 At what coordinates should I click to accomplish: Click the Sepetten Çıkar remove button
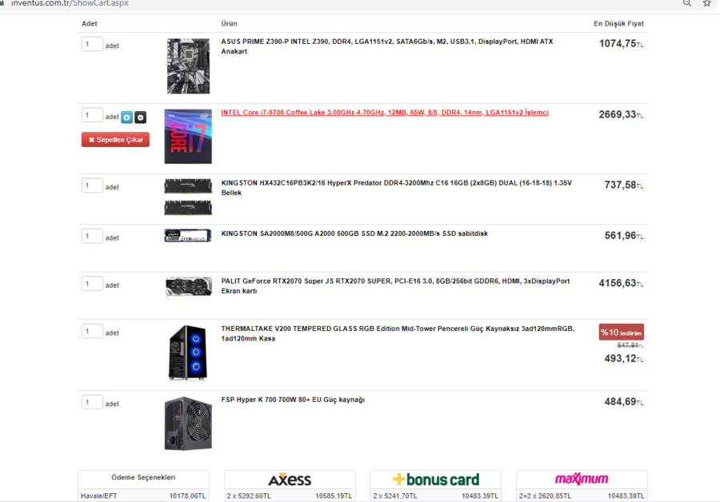point(115,140)
